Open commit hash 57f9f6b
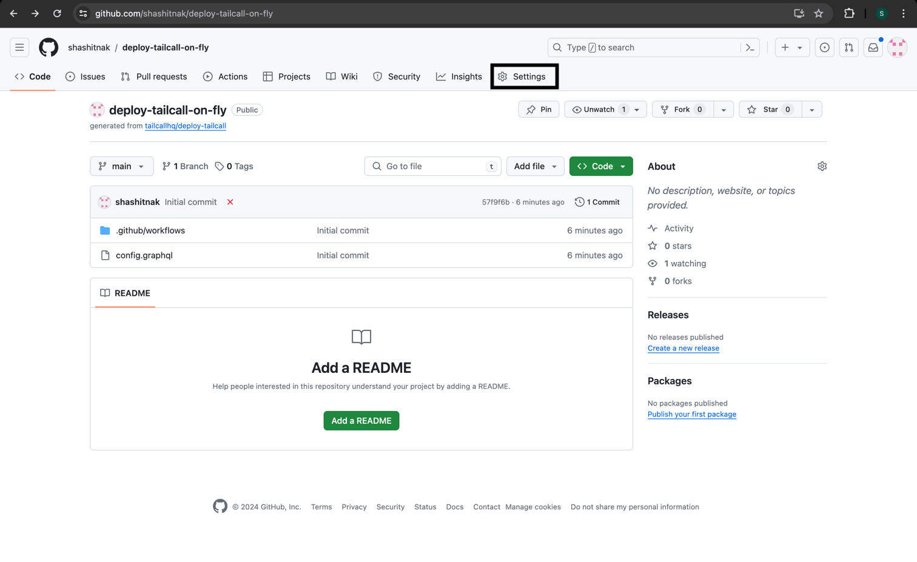 495,202
